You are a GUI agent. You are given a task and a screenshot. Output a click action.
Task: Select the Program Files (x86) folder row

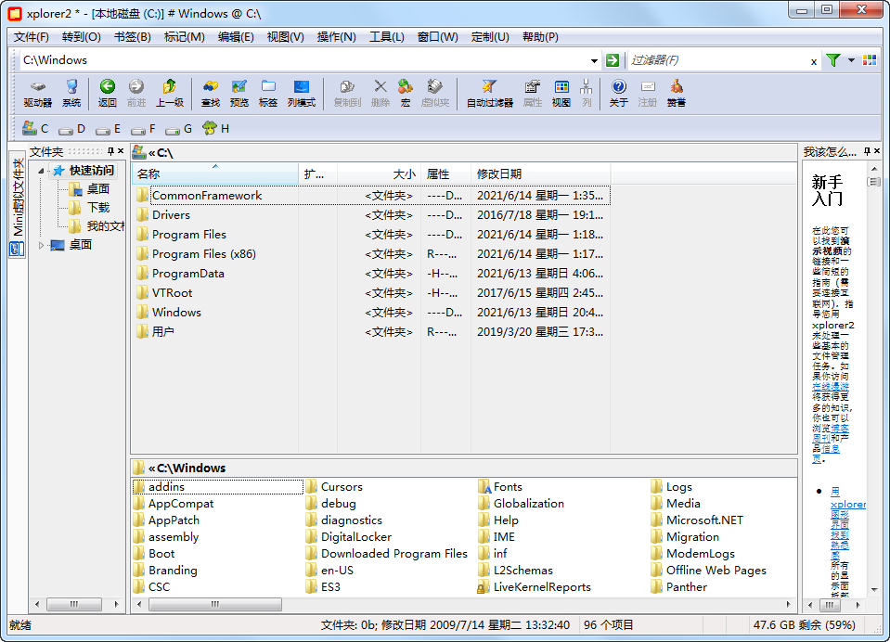point(370,253)
